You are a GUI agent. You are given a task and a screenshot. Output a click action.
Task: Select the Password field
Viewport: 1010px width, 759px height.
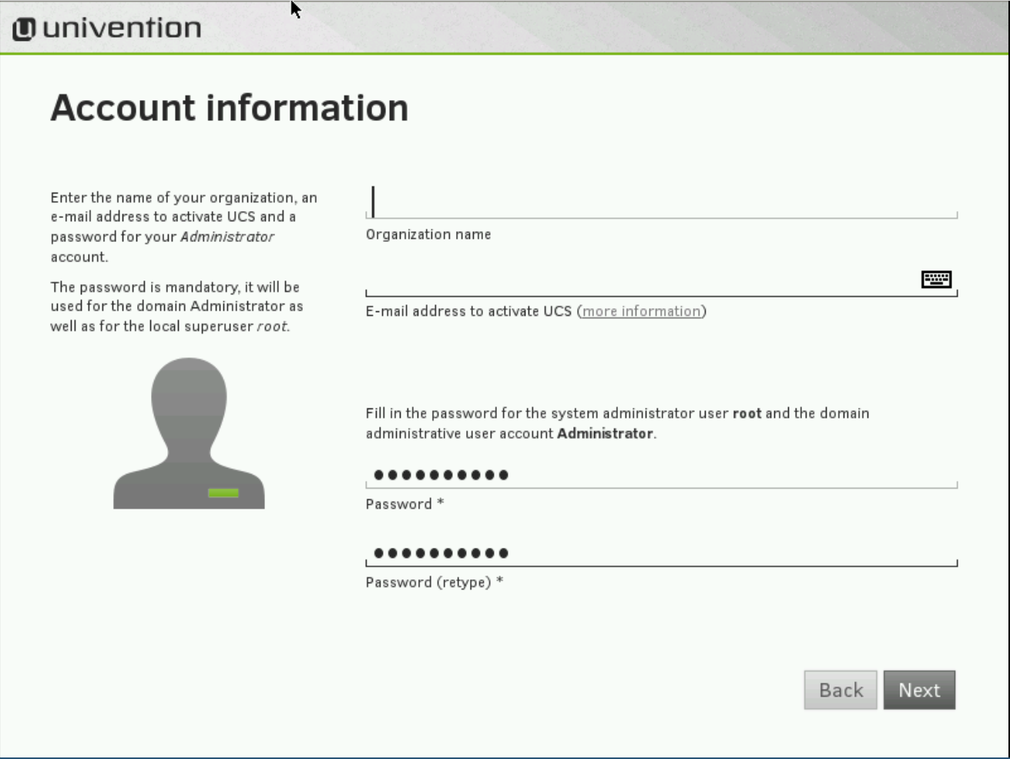660,475
